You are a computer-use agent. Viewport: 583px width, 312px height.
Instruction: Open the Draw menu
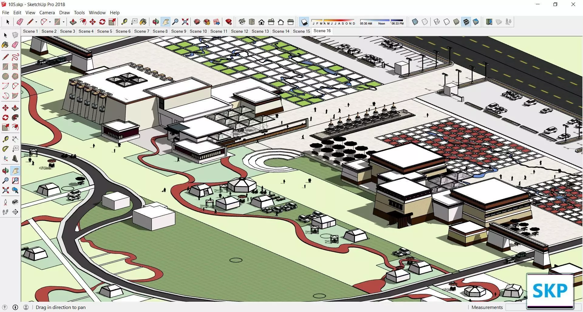64,13
